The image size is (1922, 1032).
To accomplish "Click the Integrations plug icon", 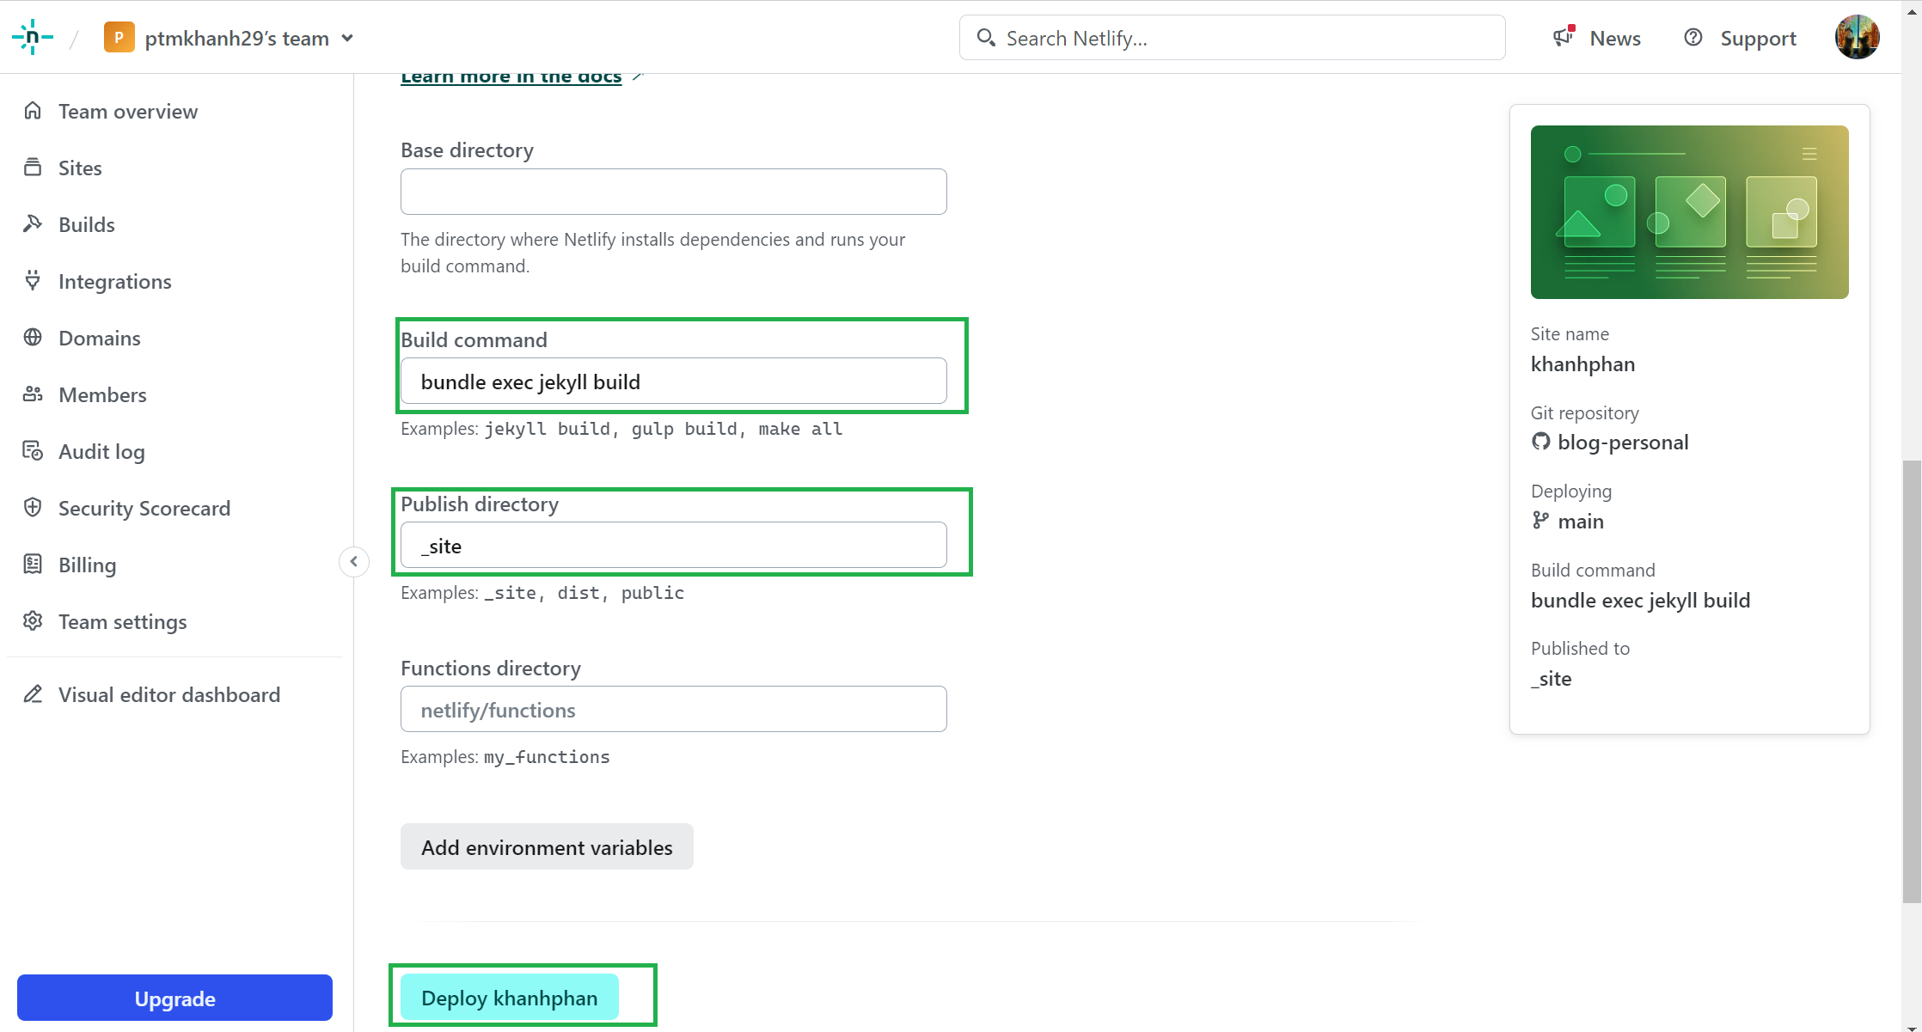I will point(33,281).
